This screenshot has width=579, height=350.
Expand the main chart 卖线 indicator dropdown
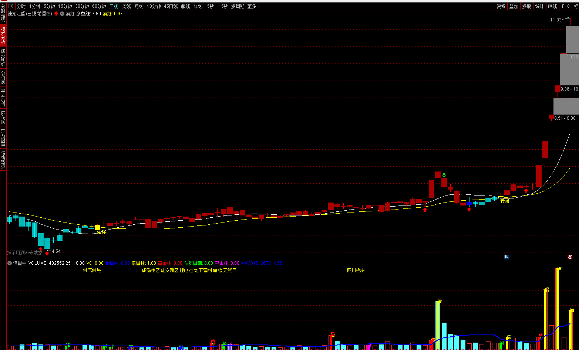[62, 14]
